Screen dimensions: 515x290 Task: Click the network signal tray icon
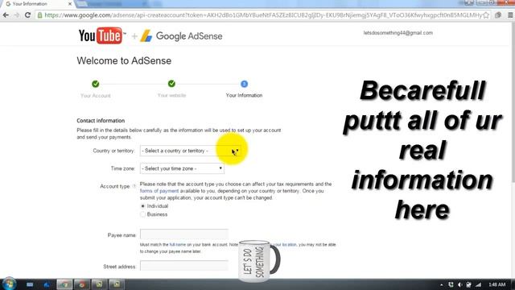(x=478, y=284)
